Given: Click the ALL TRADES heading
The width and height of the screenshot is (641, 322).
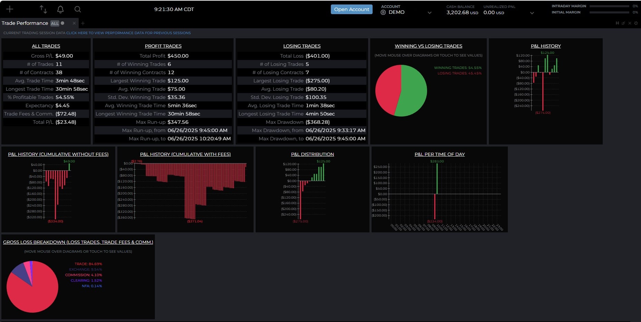Looking at the screenshot, I should pos(46,46).
